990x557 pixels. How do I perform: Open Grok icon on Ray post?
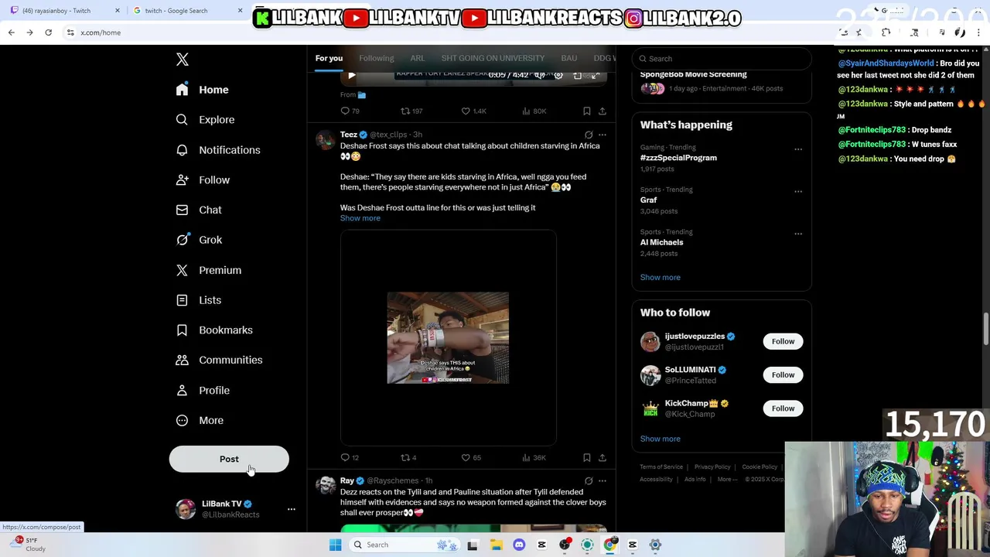click(589, 481)
